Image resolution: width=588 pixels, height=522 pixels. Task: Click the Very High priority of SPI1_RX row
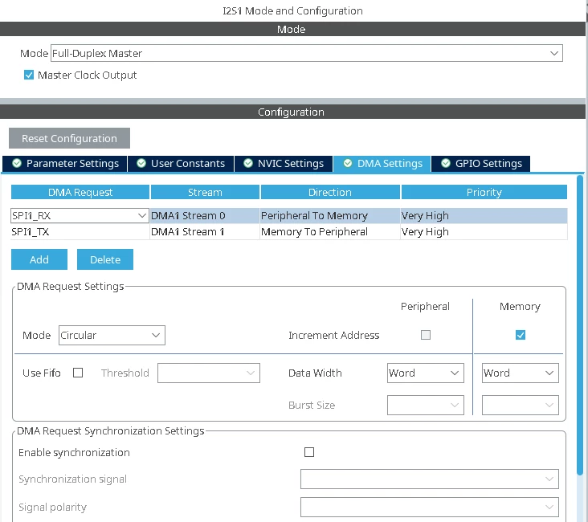[x=484, y=215]
